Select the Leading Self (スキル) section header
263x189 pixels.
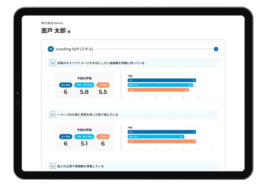[x=74, y=49]
